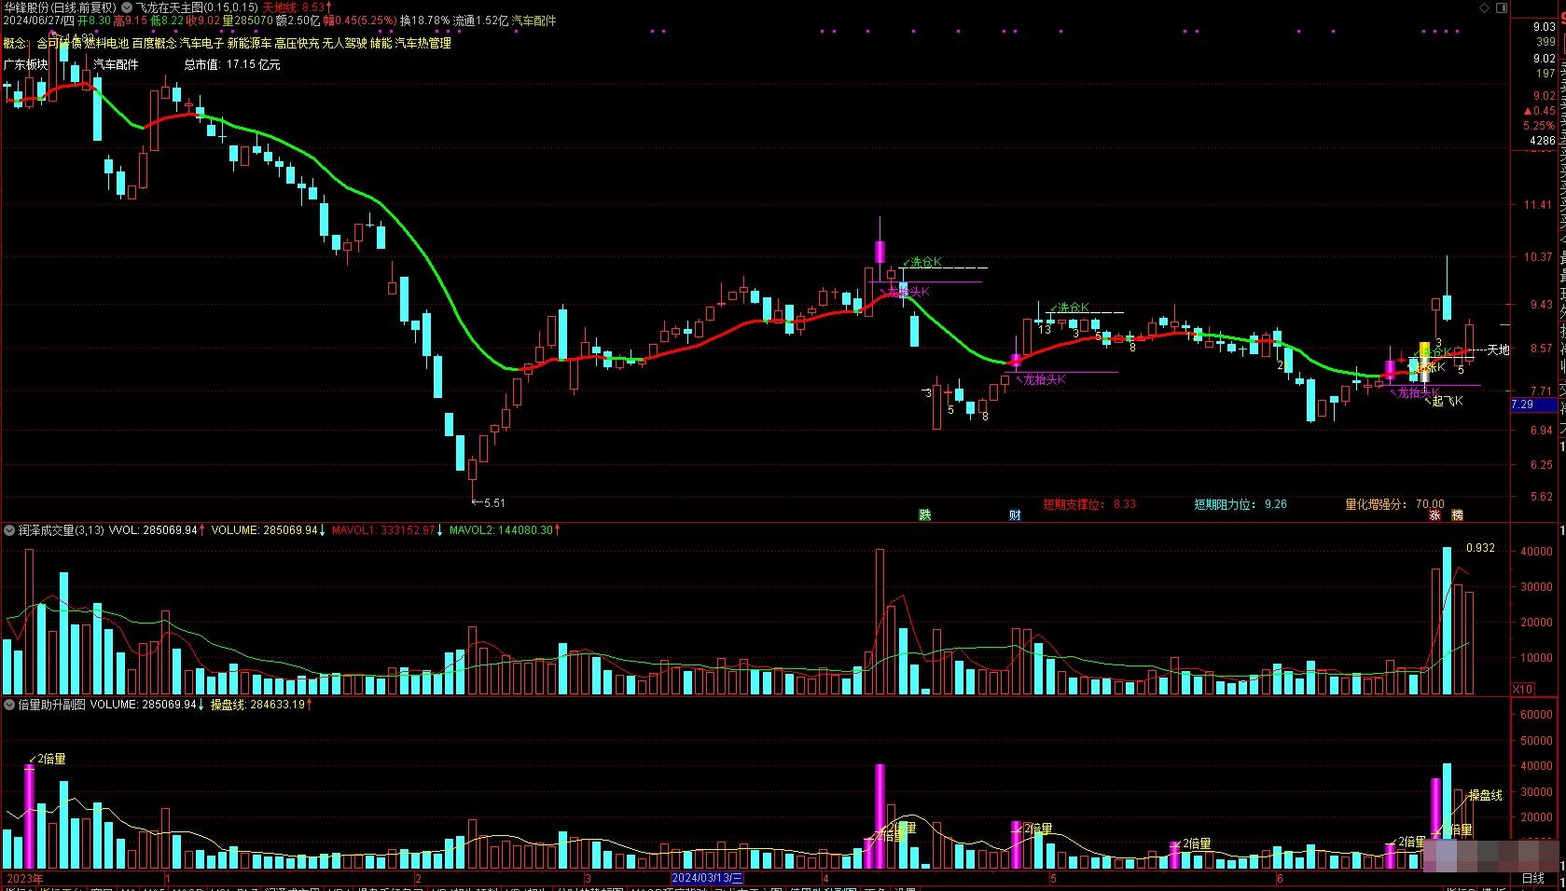Click the 2024/03/13/三 date marker on timeline

[708, 878]
